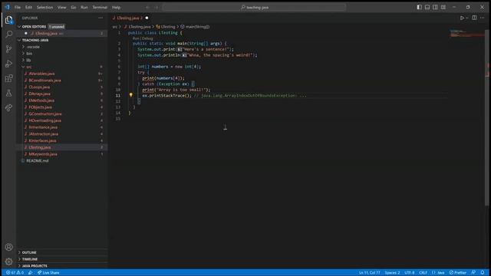Click the errors and warnings status indicator
The height and width of the screenshot is (276, 491).
[15, 273]
